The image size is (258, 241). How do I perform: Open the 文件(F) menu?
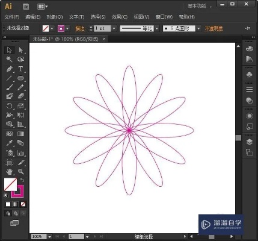pyautogui.click(x=12, y=17)
